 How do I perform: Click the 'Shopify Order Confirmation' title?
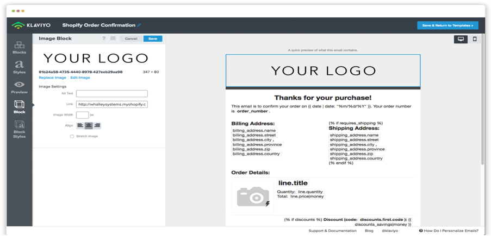(x=99, y=25)
